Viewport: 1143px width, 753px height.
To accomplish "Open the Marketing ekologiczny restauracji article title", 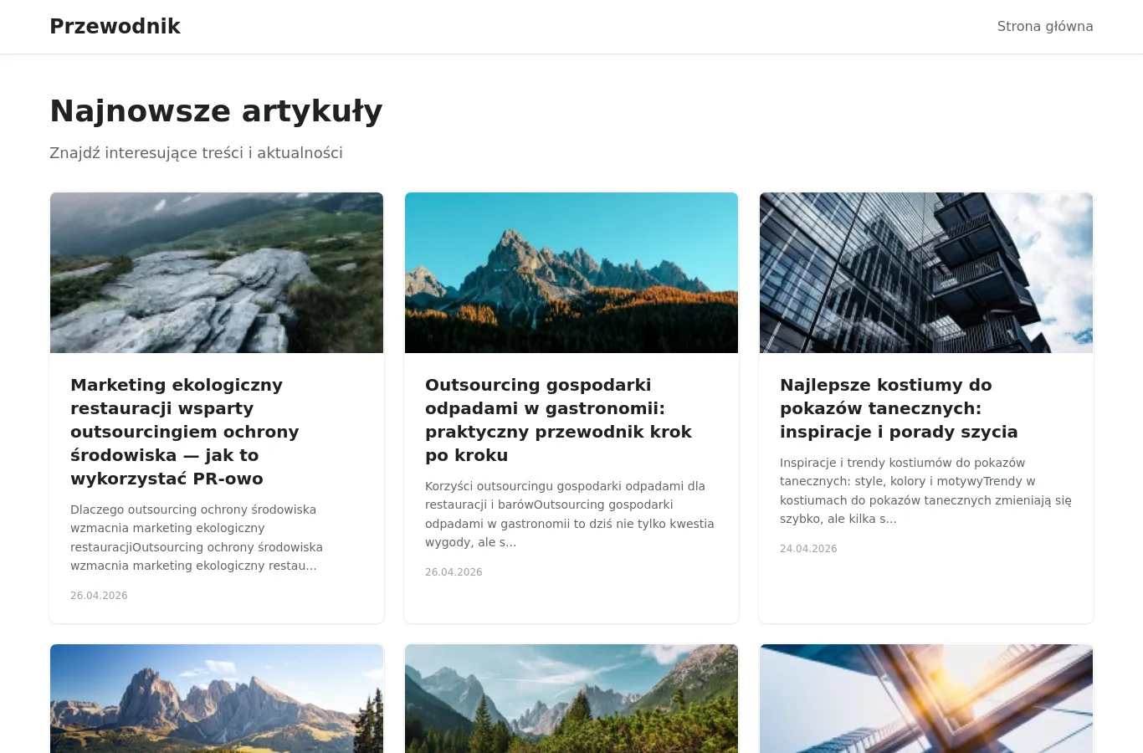I will 184,432.
